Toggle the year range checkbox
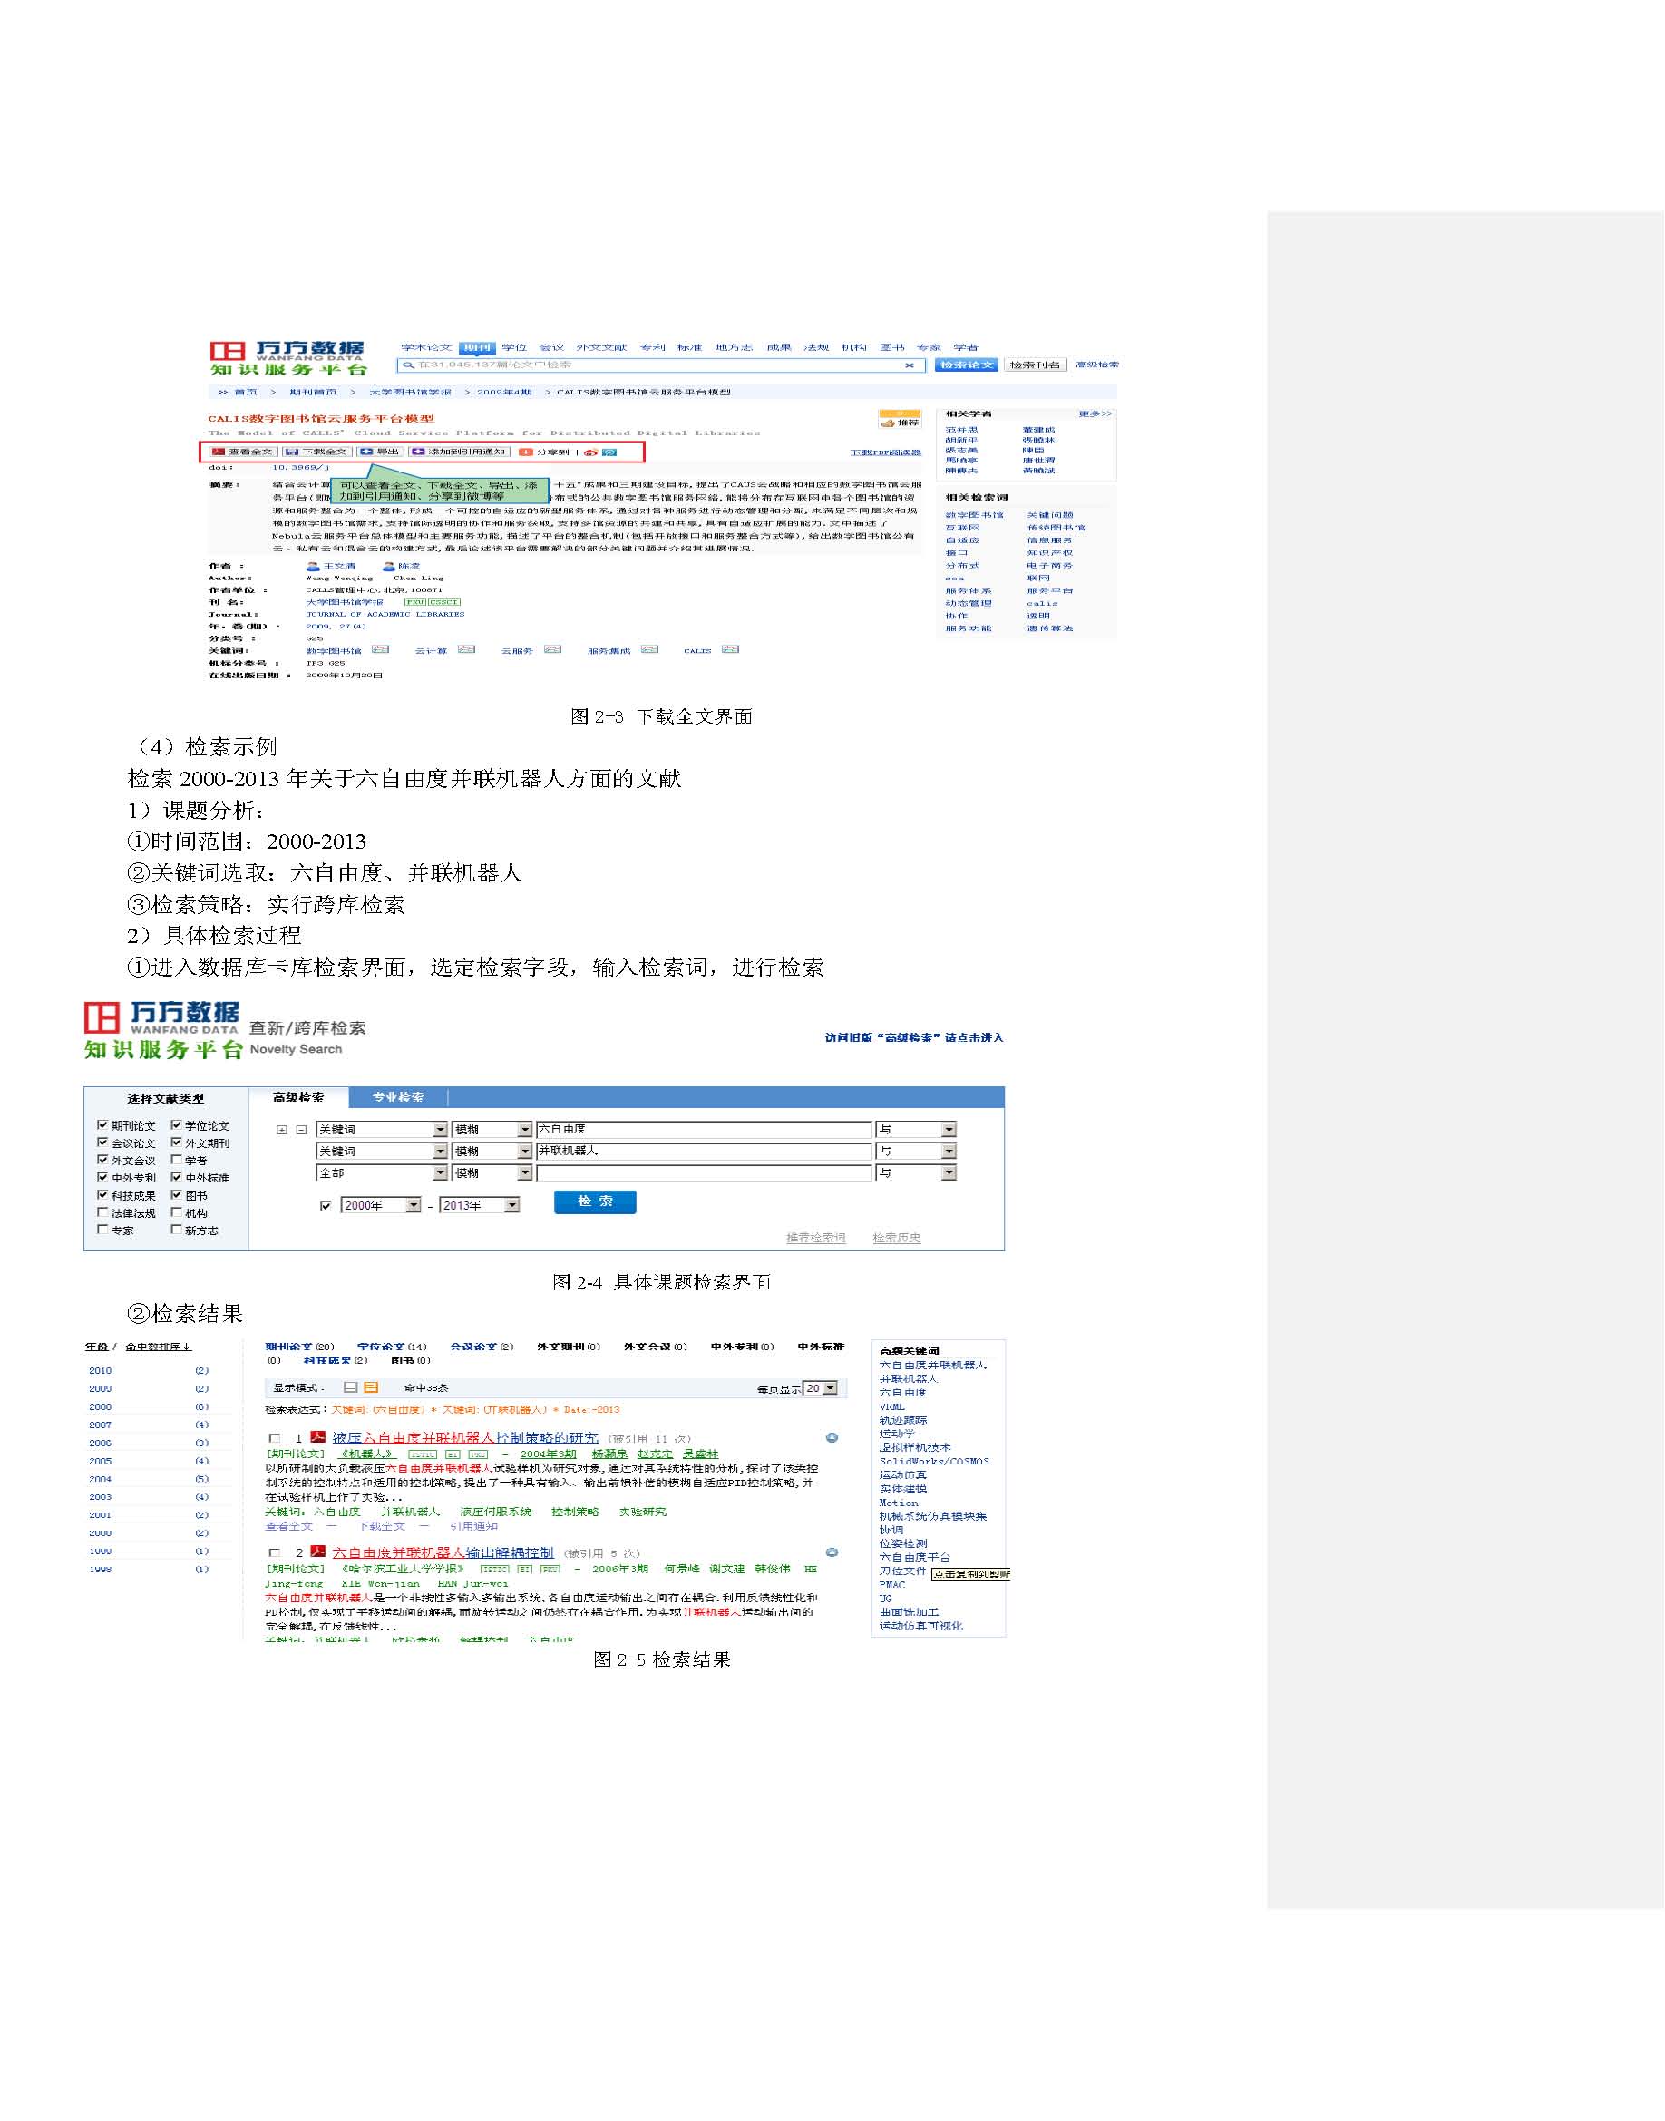The image size is (1665, 2121). (x=326, y=1206)
